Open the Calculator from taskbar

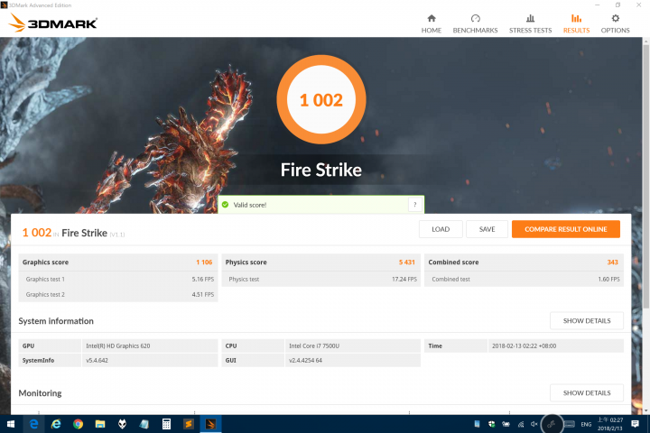[x=166, y=424]
